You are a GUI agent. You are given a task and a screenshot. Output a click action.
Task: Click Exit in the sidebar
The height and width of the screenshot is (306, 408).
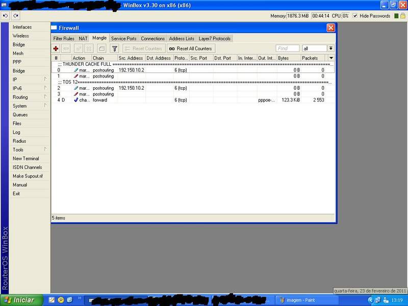point(30,194)
